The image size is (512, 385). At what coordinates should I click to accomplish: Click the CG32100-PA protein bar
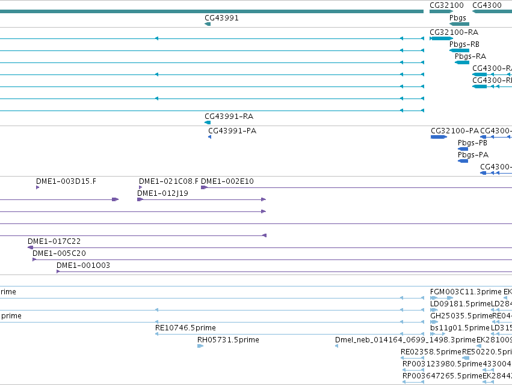tap(439, 137)
